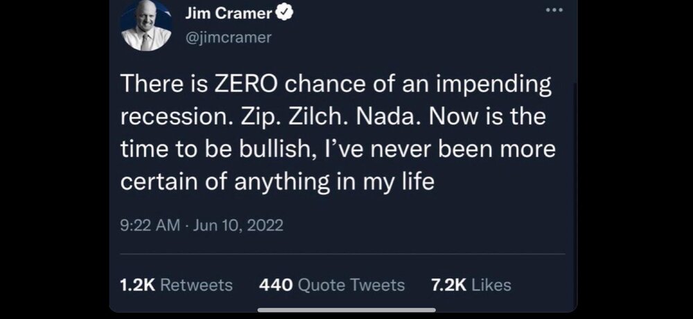Open the 440 Quote Tweets list
The image size is (693, 319).
(331, 284)
